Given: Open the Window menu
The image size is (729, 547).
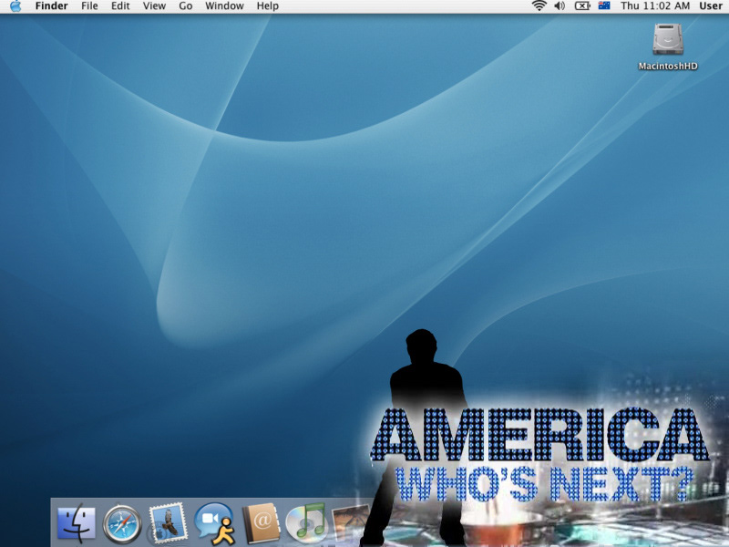Looking at the screenshot, I should [x=224, y=6].
